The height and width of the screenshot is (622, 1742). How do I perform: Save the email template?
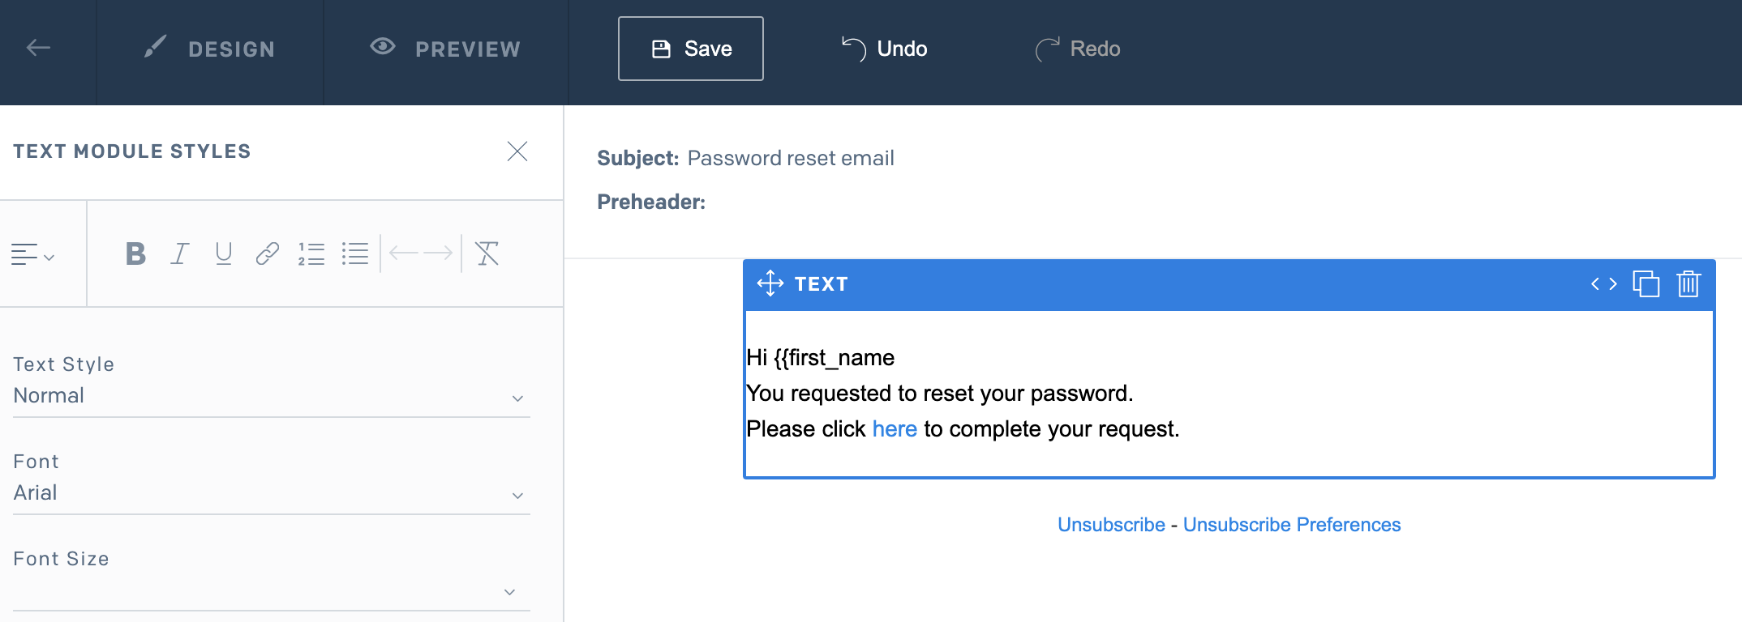pos(691,49)
